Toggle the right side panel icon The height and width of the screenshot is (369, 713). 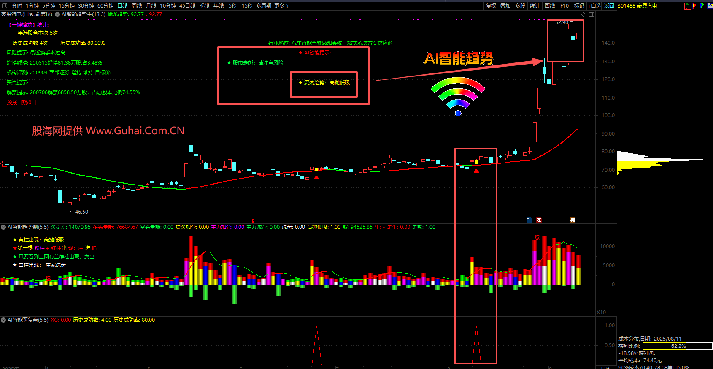point(591,14)
